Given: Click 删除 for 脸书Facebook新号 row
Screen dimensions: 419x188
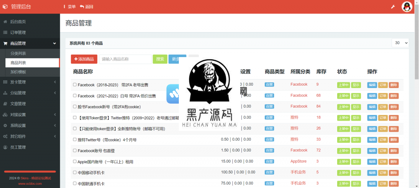Looking at the screenshot, I should [x=394, y=107].
